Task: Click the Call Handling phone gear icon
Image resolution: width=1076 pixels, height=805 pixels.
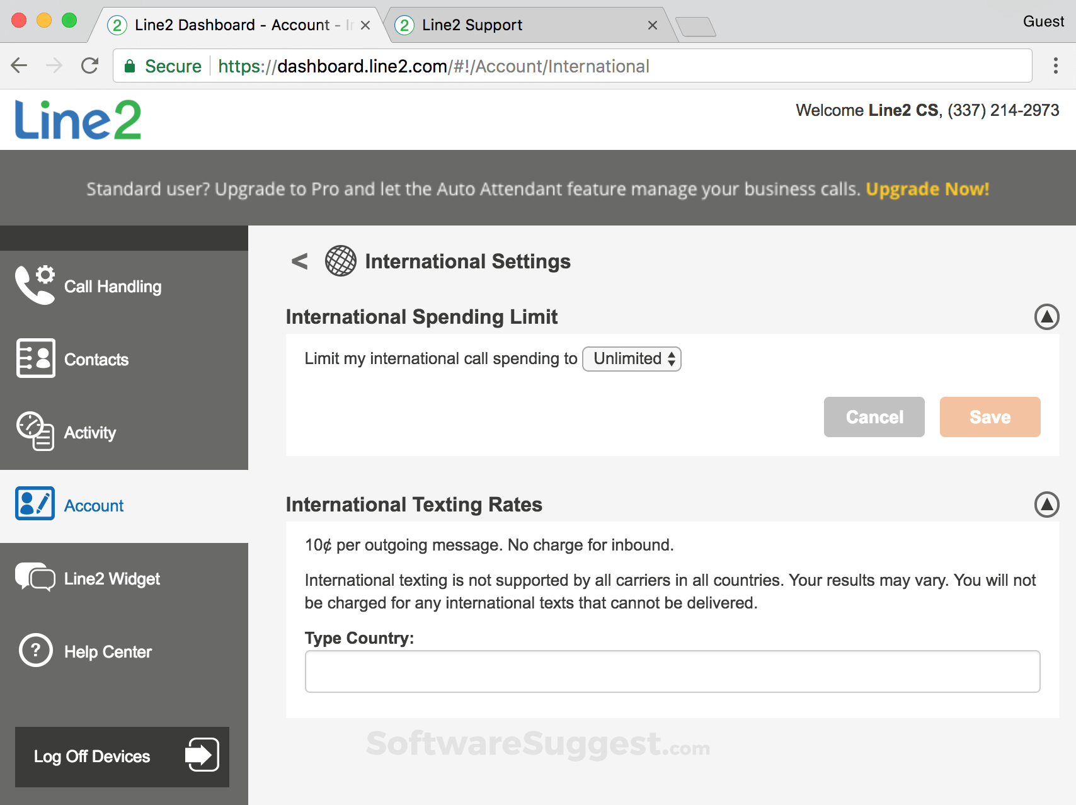Action: (35, 285)
